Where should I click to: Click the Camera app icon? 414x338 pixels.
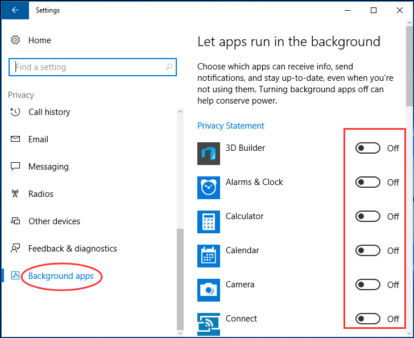click(x=209, y=290)
